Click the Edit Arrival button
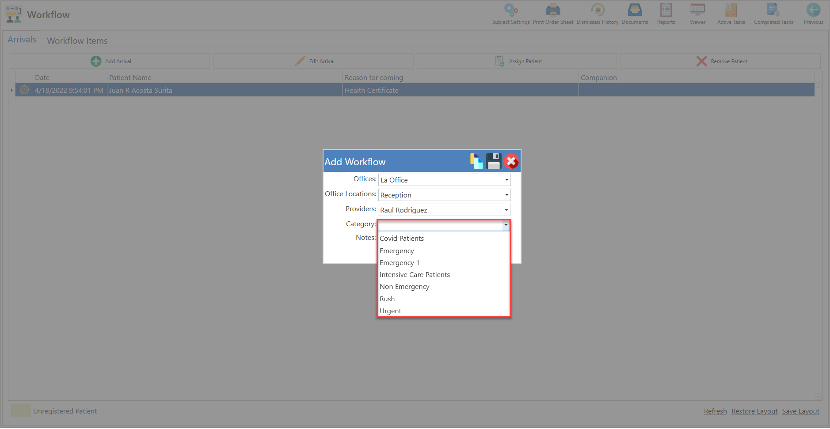 (313, 61)
